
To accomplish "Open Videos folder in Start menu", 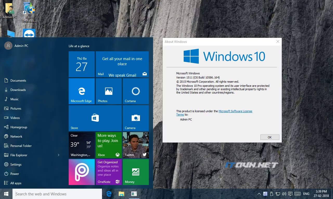I will 12,118.
